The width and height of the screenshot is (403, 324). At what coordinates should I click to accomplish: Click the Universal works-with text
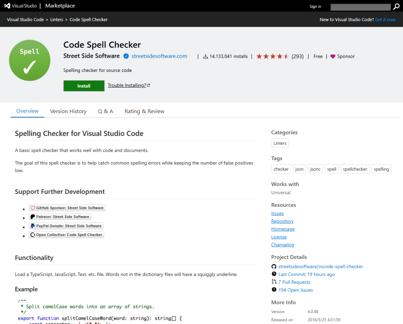click(x=281, y=193)
